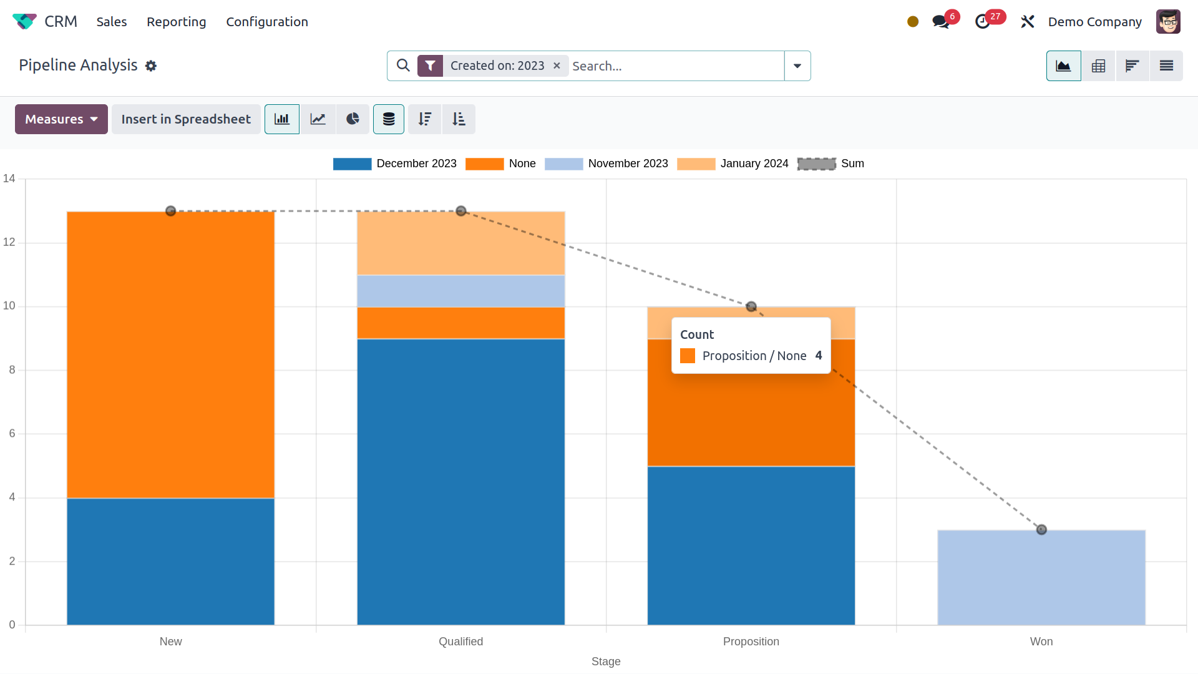1198x674 pixels.
Task: Open the Configuration menu
Action: click(x=266, y=22)
